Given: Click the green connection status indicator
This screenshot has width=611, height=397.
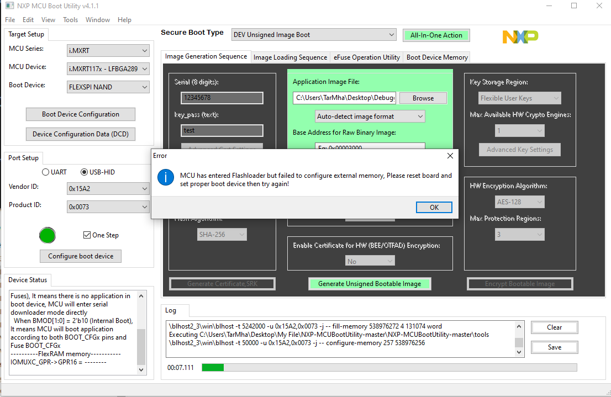Looking at the screenshot, I should (48, 235).
